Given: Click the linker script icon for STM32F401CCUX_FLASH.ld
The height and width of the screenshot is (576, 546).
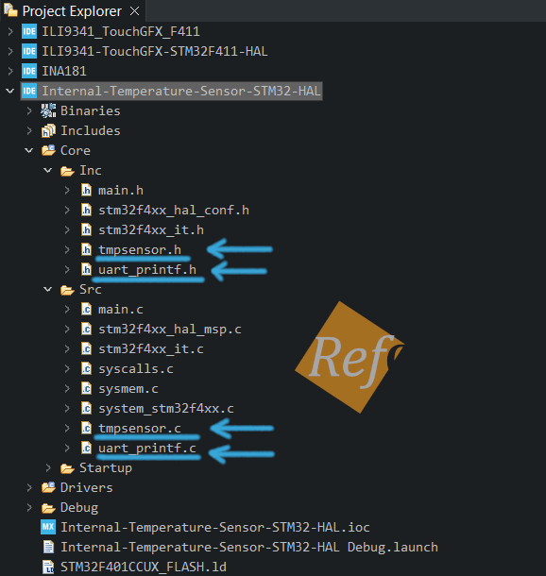Looking at the screenshot, I should tap(48, 567).
